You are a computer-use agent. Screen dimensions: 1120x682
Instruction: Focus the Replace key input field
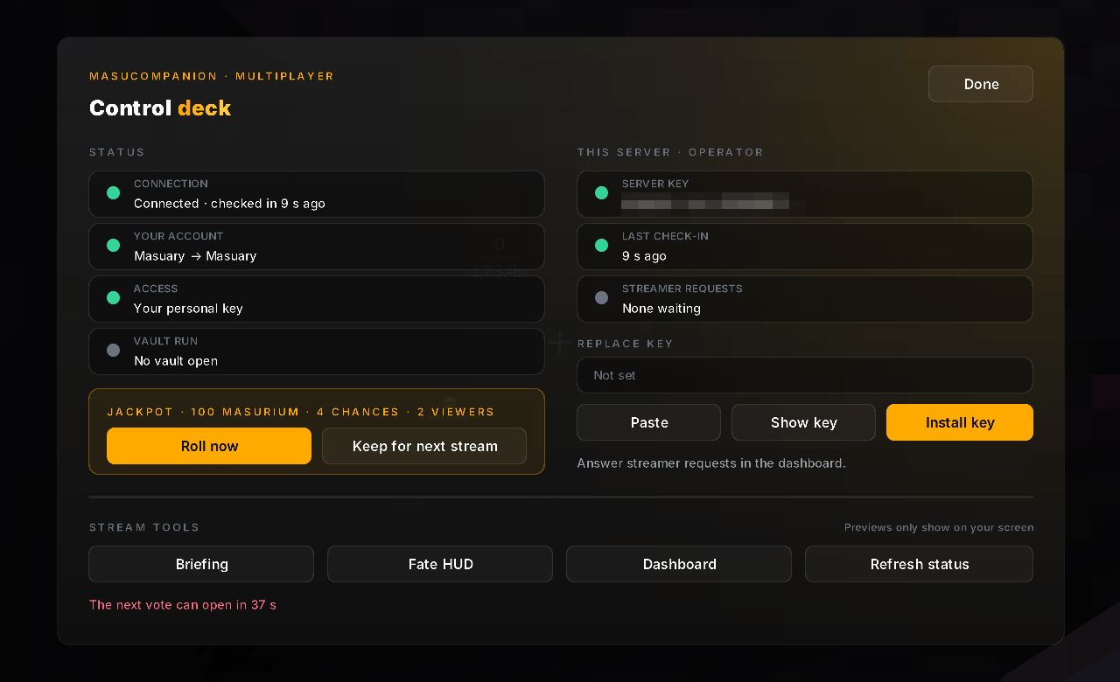[x=805, y=375]
